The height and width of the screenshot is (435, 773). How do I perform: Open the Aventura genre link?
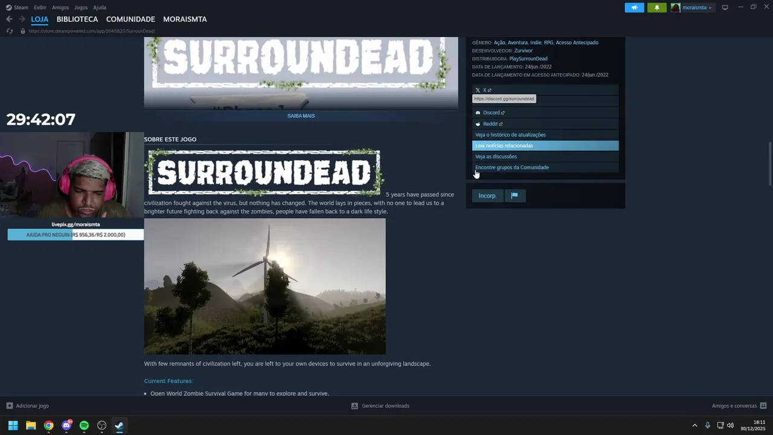coord(518,43)
